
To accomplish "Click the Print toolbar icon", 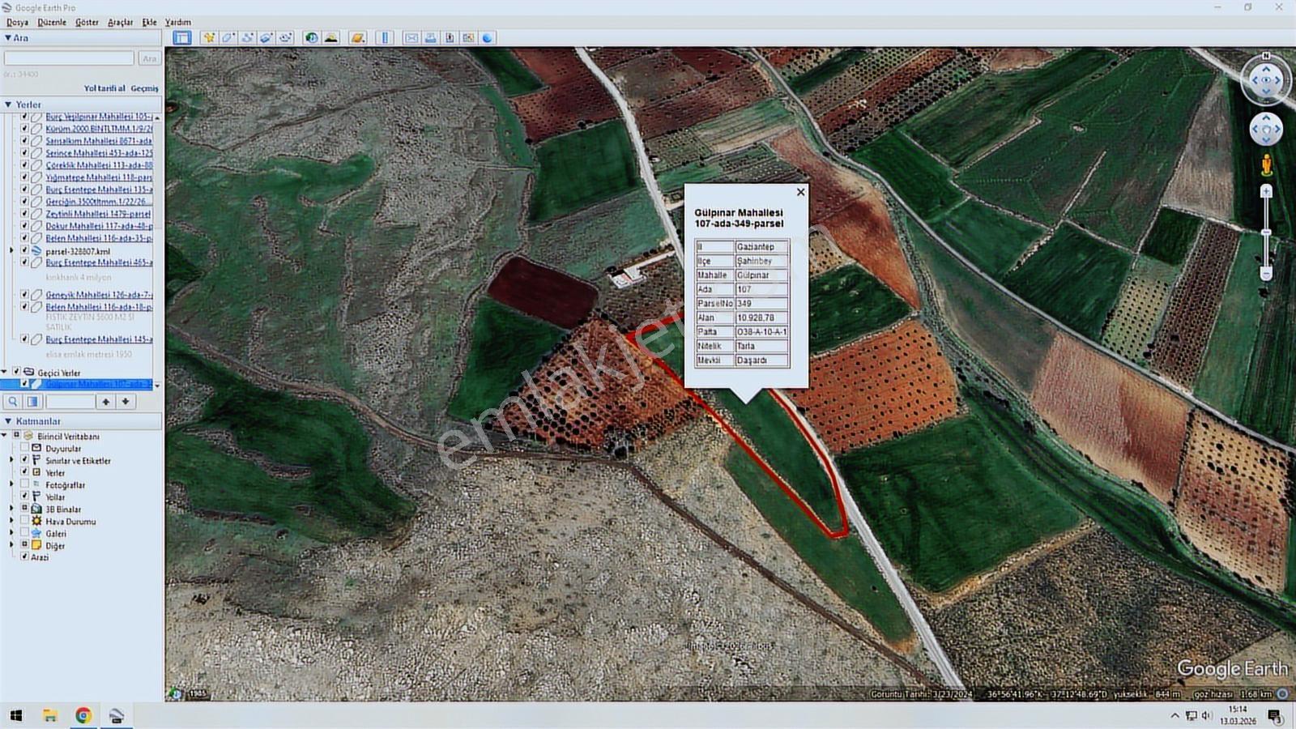I will click(x=430, y=37).
